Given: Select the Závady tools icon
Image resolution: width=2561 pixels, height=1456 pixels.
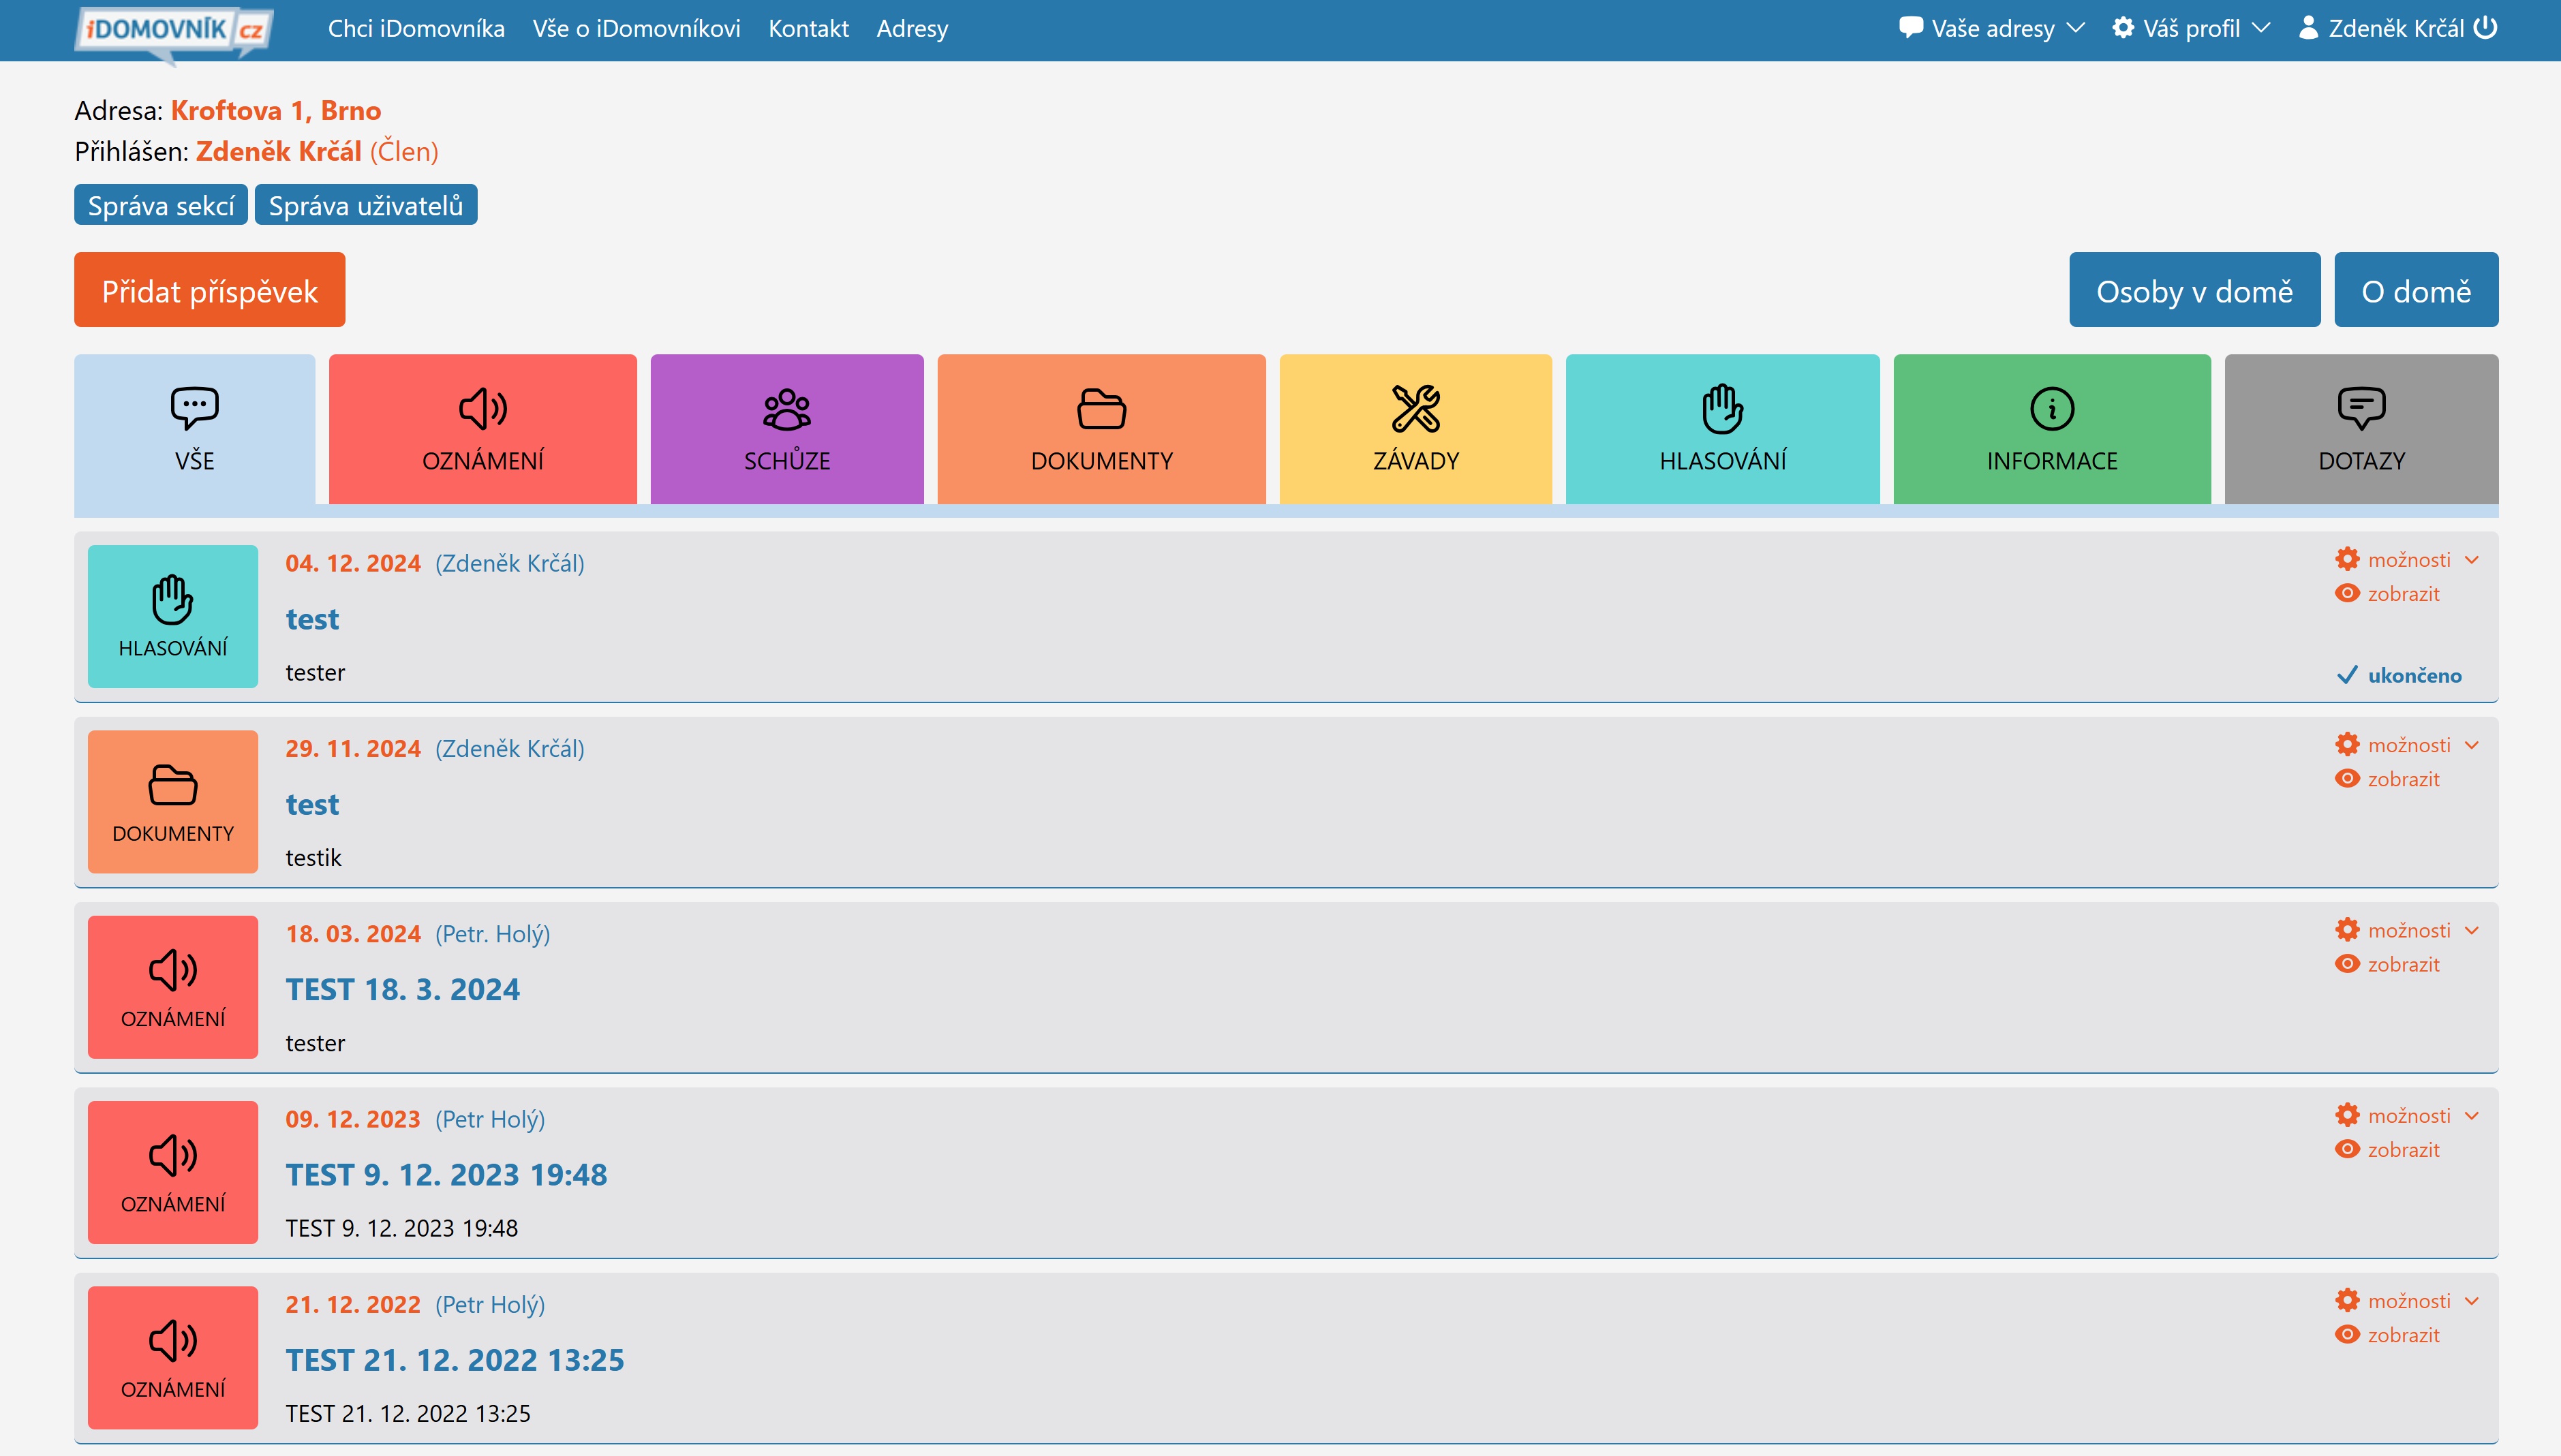Looking at the screenshot, I should (x=1415, y=409).
